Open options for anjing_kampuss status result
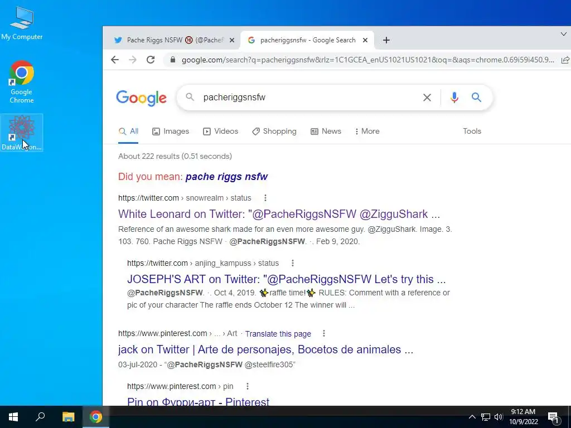The image size is (571, 428). (292, 263)
